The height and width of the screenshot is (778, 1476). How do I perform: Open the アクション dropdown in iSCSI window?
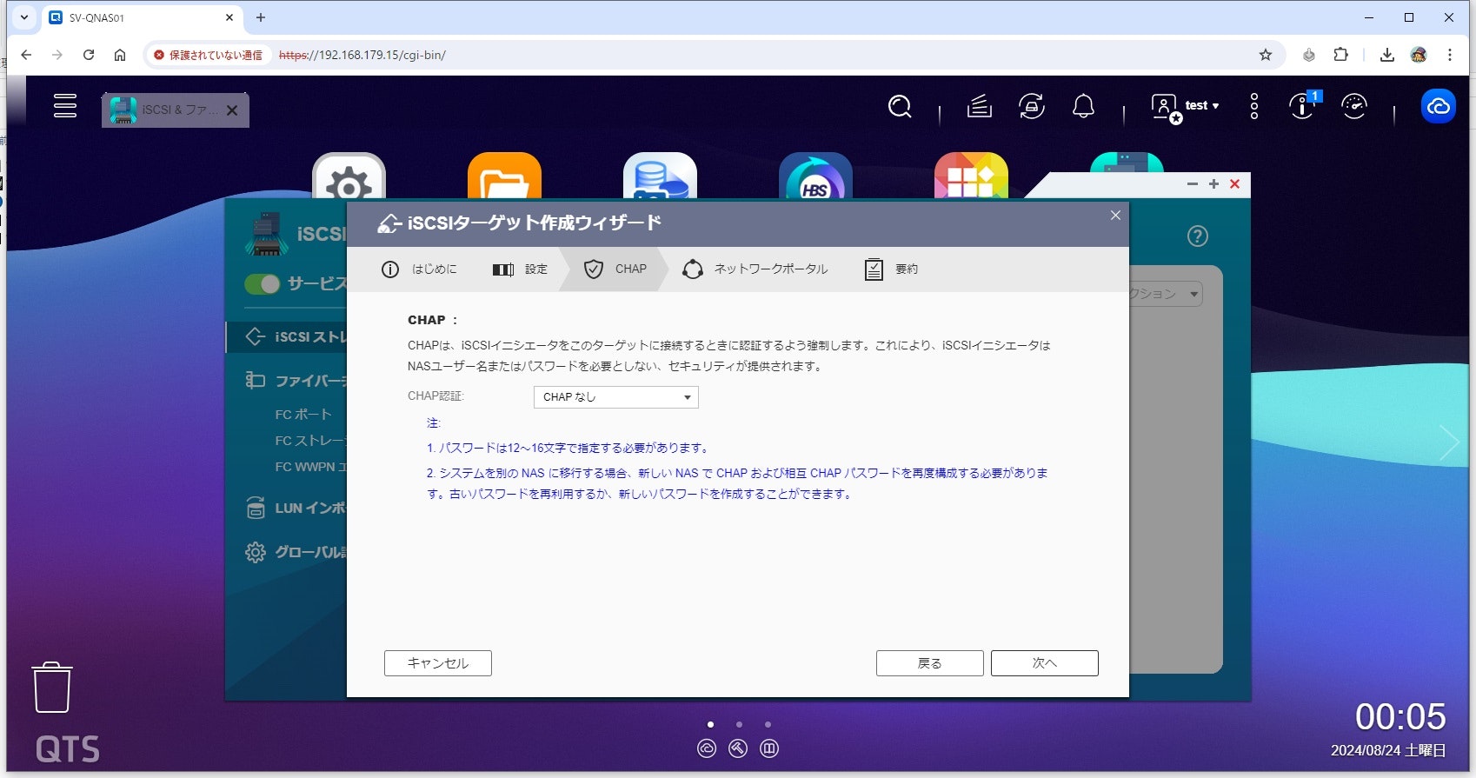(x=1166, y=294)
